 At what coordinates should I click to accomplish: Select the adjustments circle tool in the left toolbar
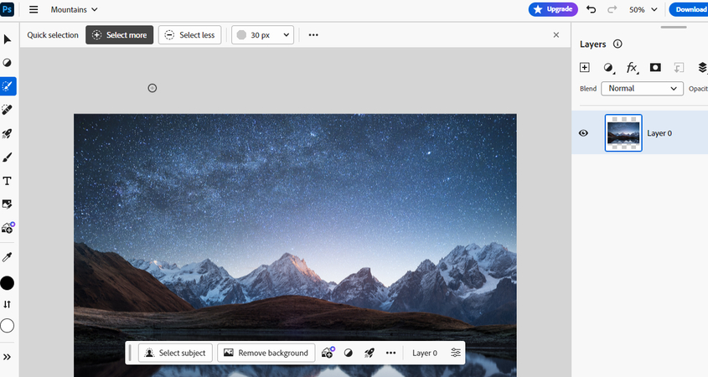pyautogui.click(x=8, y=63)
